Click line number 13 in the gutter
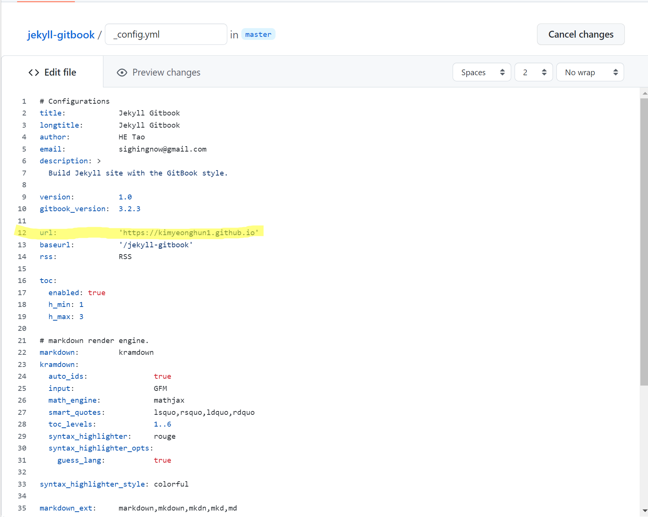 click(x=22, y=245)
